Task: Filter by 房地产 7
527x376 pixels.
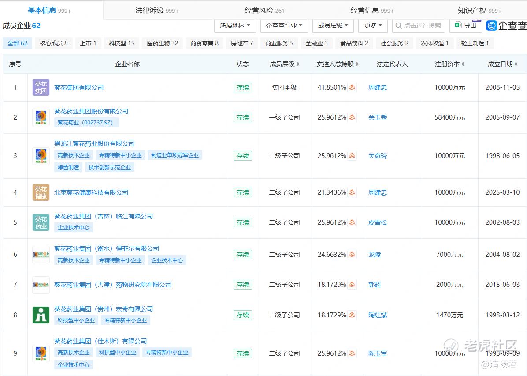Action: 241,43
